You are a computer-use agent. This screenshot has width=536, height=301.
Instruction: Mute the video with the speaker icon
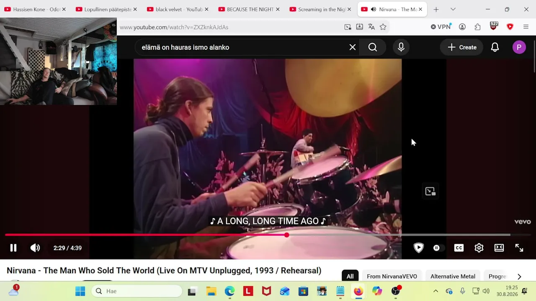pyautogui.click(x=35, y=248)
